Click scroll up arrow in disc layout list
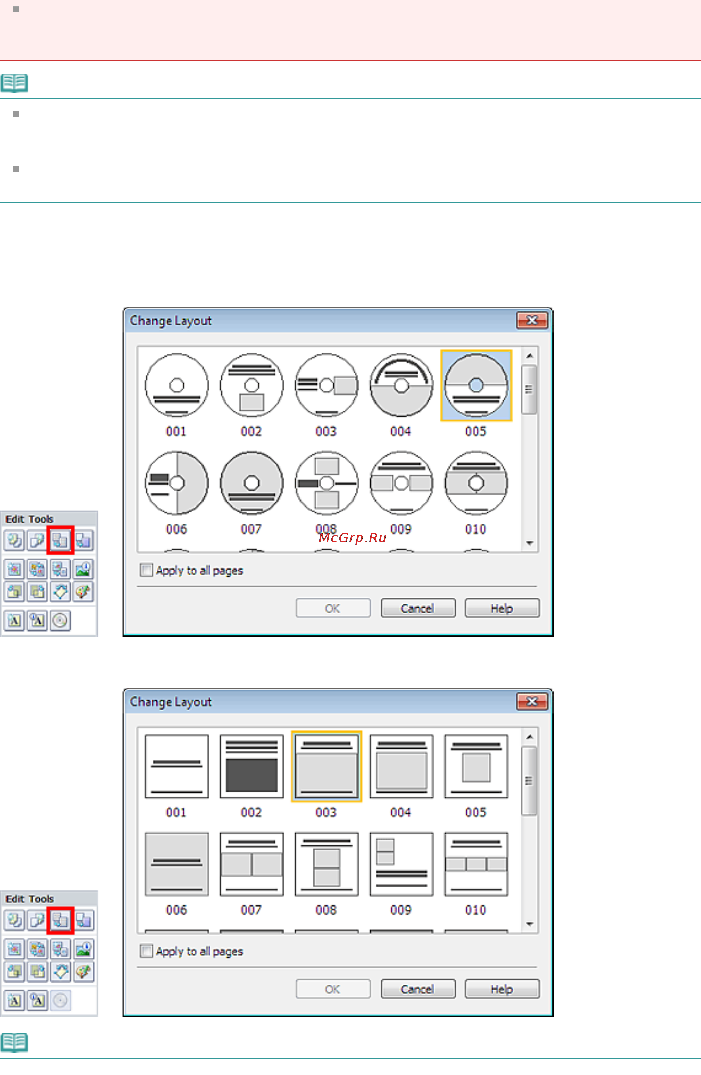701x1075 pixels. [529, 356]
